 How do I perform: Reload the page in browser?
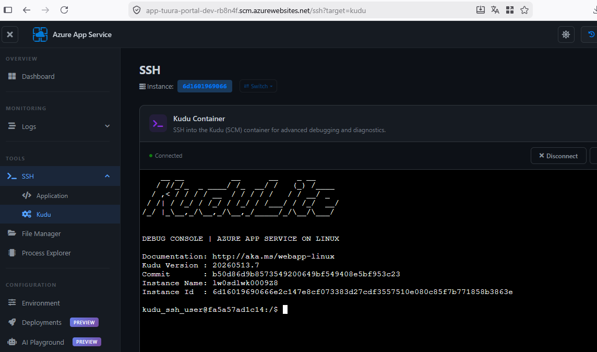[x=64, y=10]
